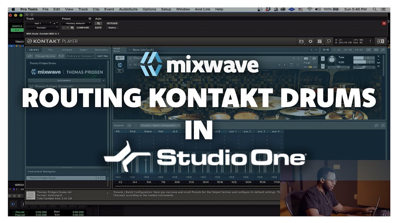The width and height of the screenshot is (398, 223).
Task: Minimize the Multi Rack header view icon
Action: tap(383, 50)
